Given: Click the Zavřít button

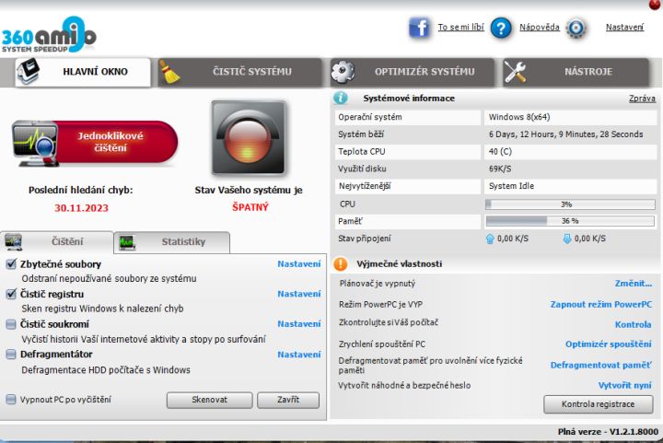Looking at the screenshot, I should (x=288, y=400).
